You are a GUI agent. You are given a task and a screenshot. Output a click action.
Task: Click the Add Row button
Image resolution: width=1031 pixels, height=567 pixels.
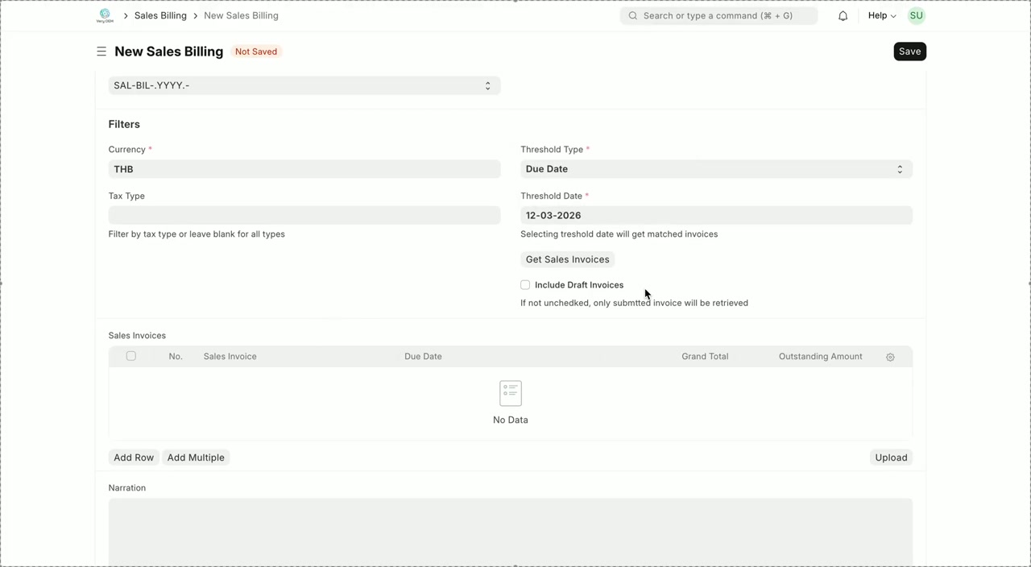134,457
